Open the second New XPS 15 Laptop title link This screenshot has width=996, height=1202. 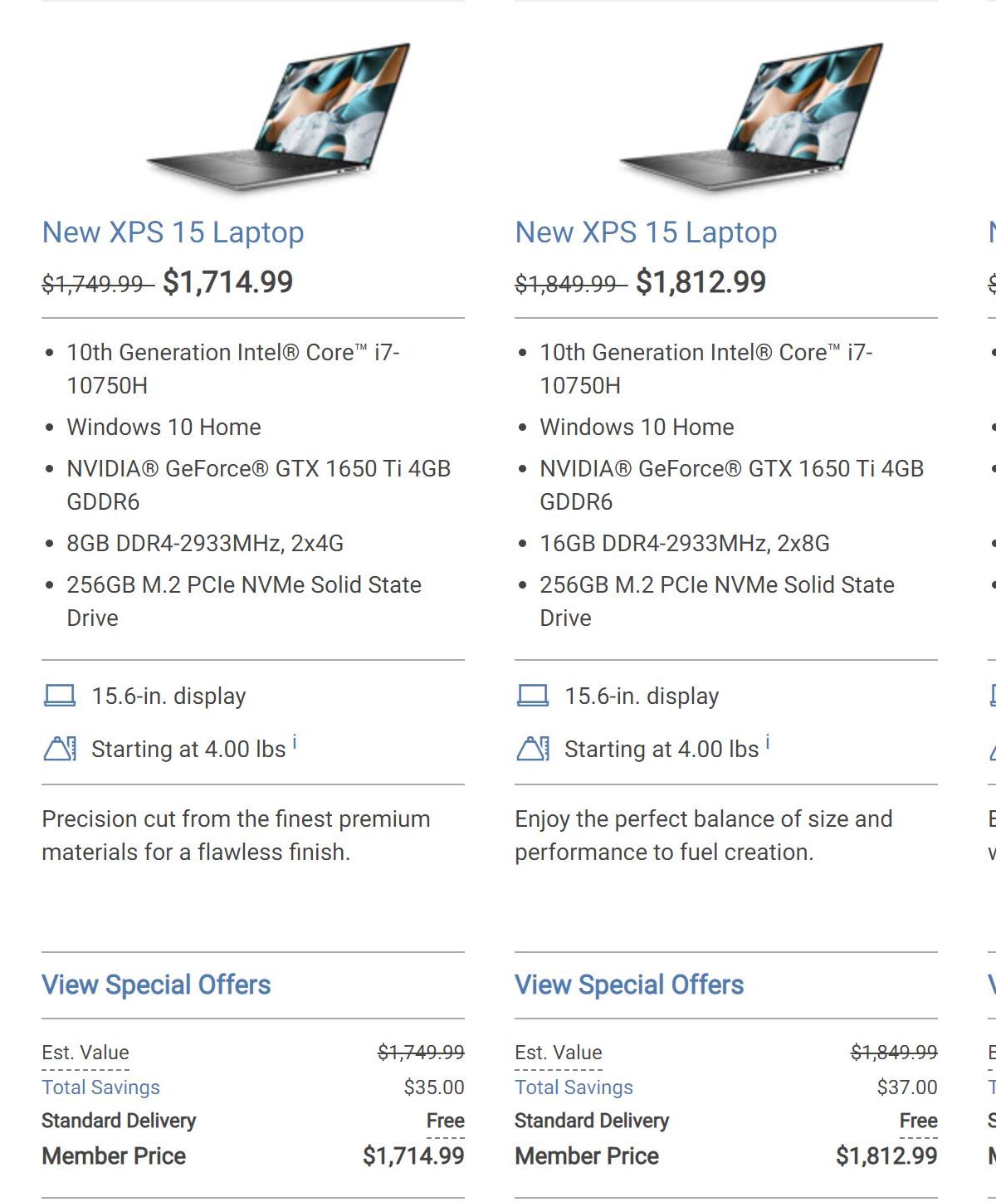pos(646,232)
